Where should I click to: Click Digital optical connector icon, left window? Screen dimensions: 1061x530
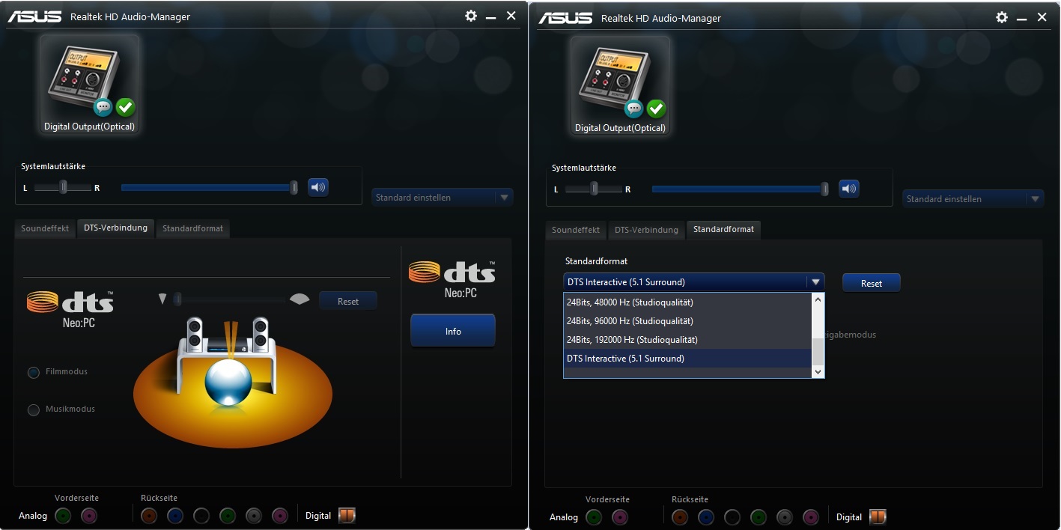pos(347,515)
